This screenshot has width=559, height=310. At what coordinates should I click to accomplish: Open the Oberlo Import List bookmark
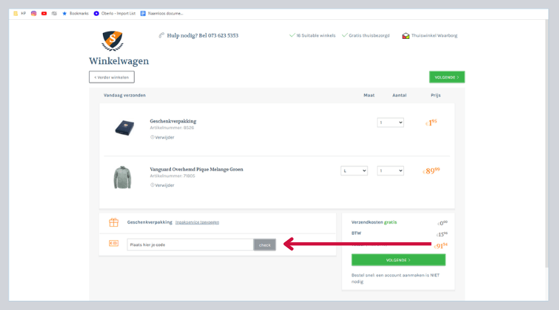tap(115, 13)
